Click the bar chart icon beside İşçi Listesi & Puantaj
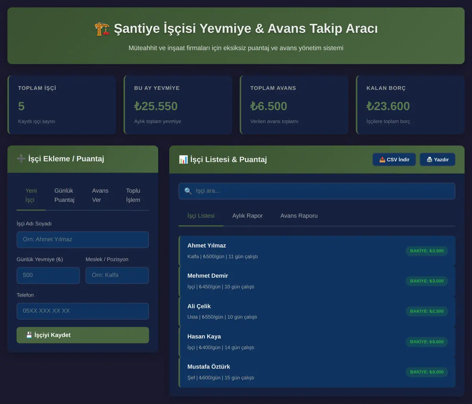The height and width of the screenshot is (404, 472). (183, 159)
